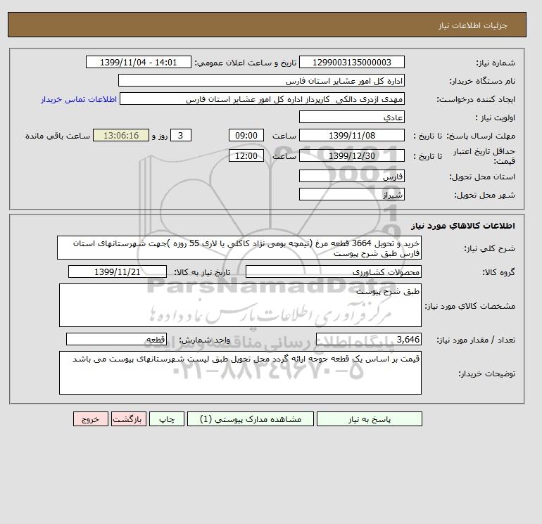Click the تعداد / مقدار مورد نیاز label
The image size is (542, 524).
point(476,340)
